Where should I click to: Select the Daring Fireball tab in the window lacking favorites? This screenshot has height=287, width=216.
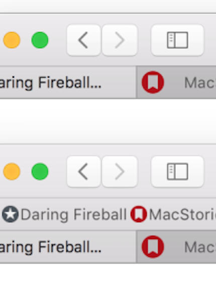tap(68, 83)
